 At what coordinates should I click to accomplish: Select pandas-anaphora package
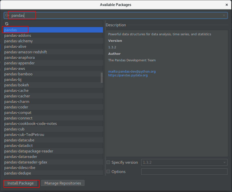pos(53,57)
